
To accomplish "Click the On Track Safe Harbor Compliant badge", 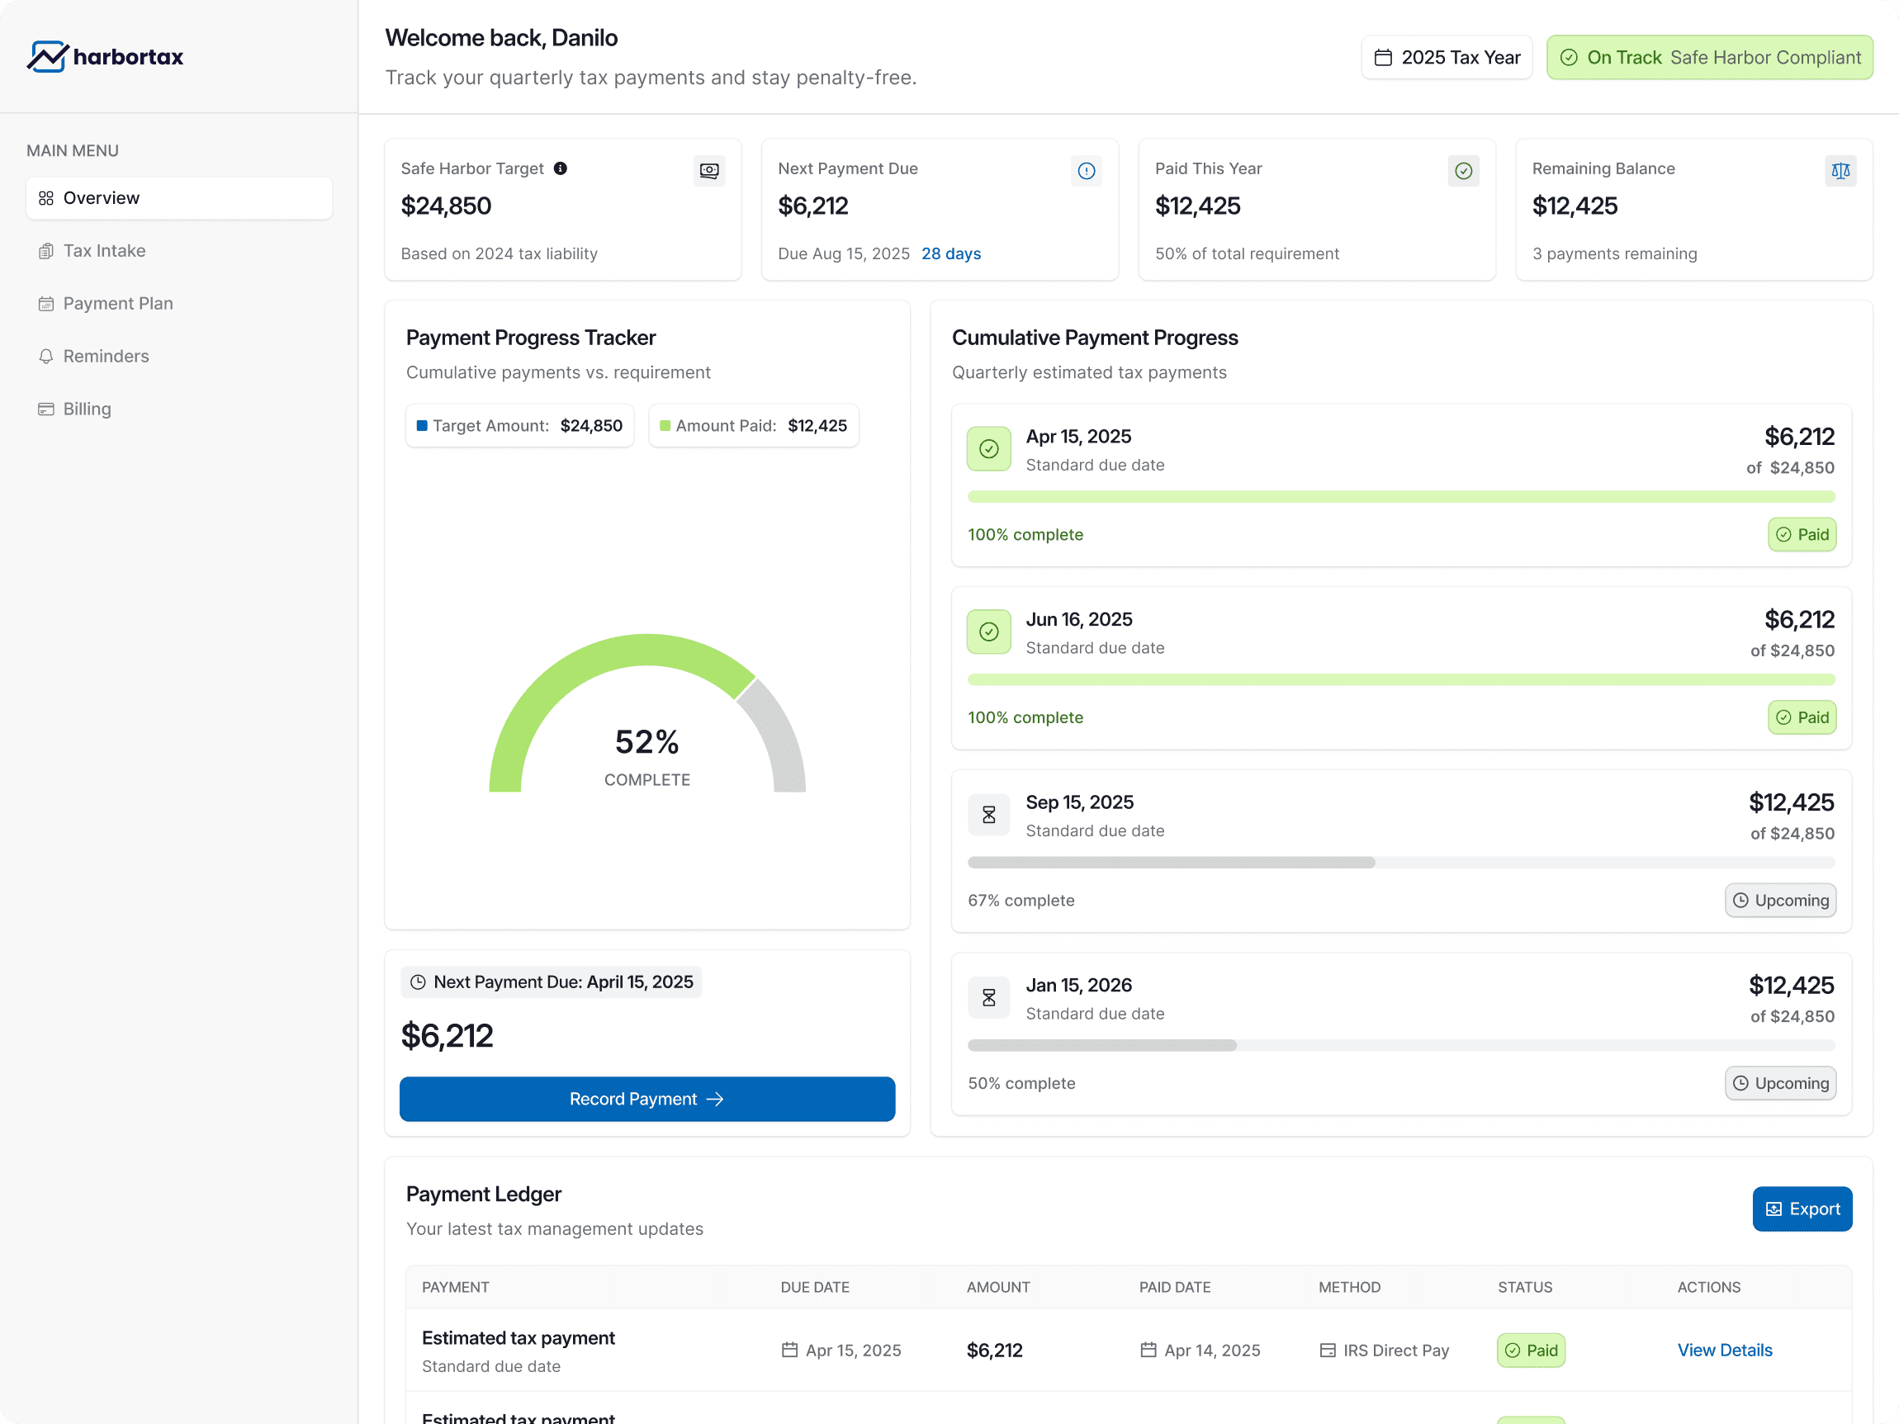I will point(1709,58).
